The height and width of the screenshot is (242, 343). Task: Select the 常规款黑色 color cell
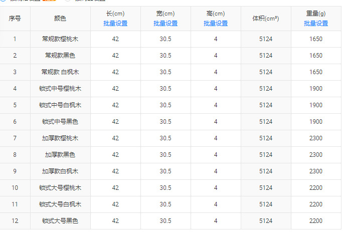[60, 56]
